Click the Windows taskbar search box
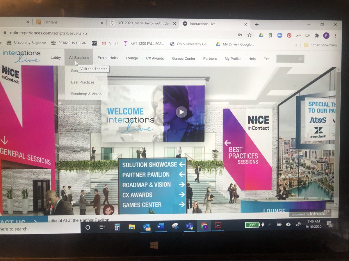The width and height of the screenshot is (349, 261). coord(40,229)
